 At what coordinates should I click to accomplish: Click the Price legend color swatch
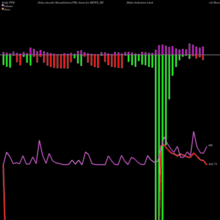tap(3, 9)
